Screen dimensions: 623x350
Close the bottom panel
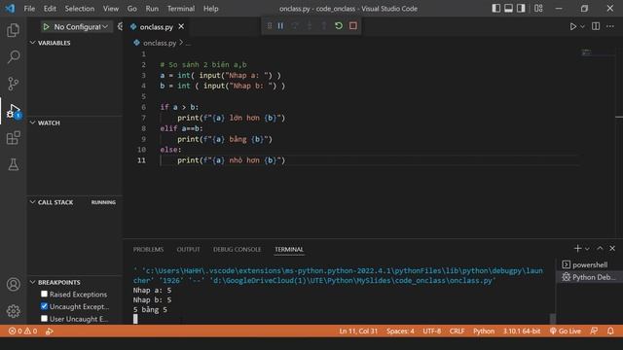tap(612, 249)
